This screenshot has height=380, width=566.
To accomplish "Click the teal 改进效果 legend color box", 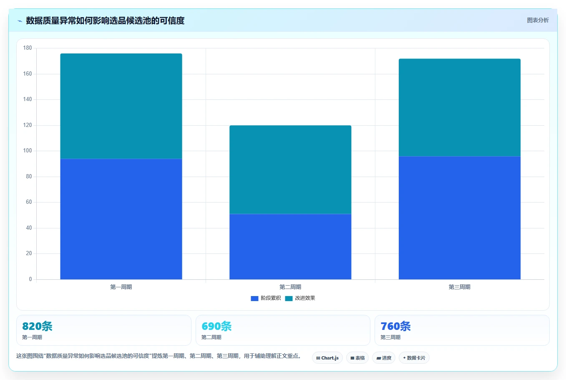I will [x=289, y=298].
